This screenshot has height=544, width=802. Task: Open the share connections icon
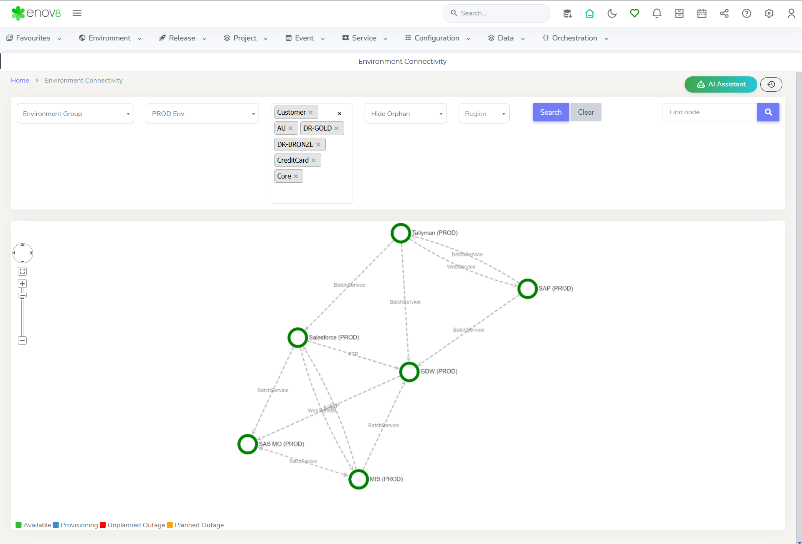724,13
